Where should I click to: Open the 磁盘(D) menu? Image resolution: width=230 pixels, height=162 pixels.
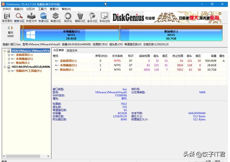[x=19, y=9]
